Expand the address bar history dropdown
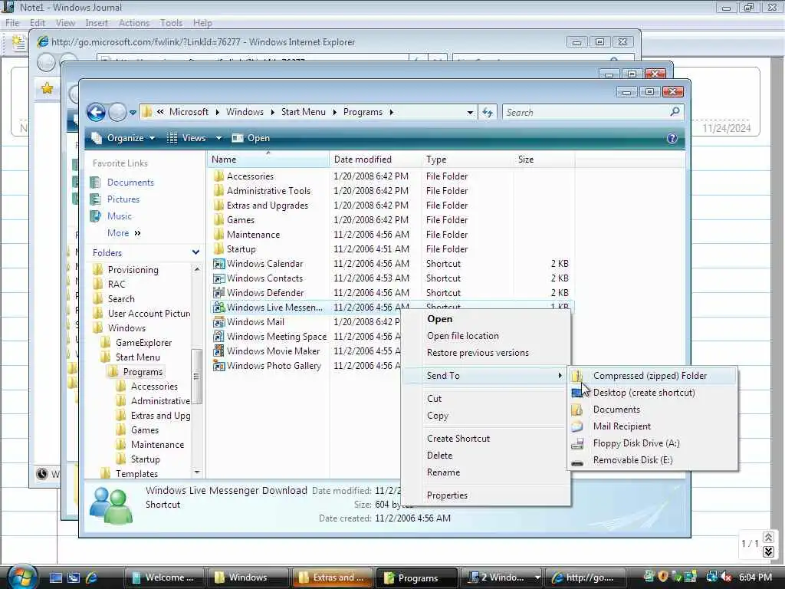 click(x=470, y=112)
